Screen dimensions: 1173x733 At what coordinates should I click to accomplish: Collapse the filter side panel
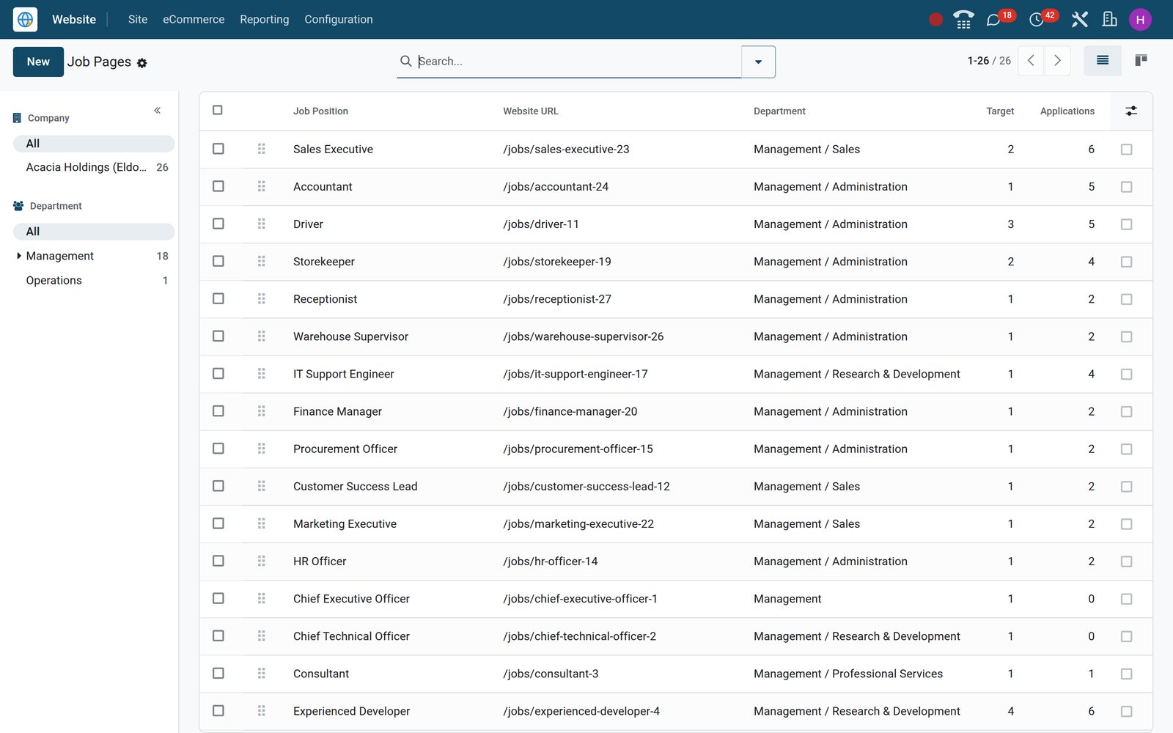tap(157, 111)
